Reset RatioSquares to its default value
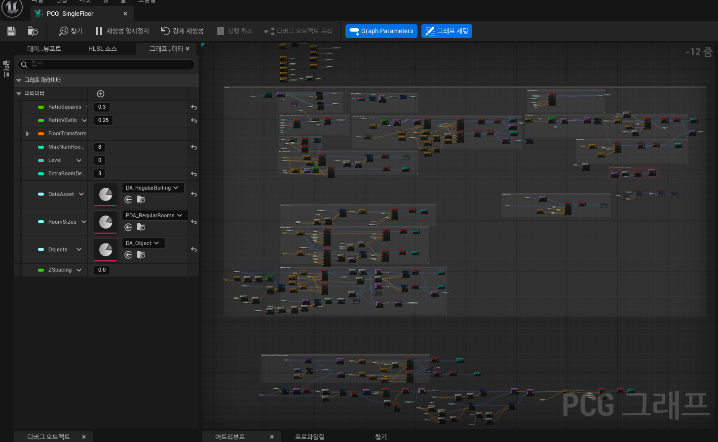Viewport: 718px width, 442px height. 194,107
